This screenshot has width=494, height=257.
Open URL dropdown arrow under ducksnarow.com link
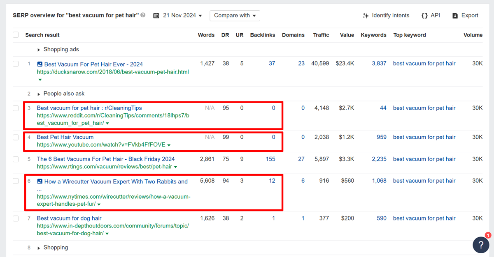40,80
